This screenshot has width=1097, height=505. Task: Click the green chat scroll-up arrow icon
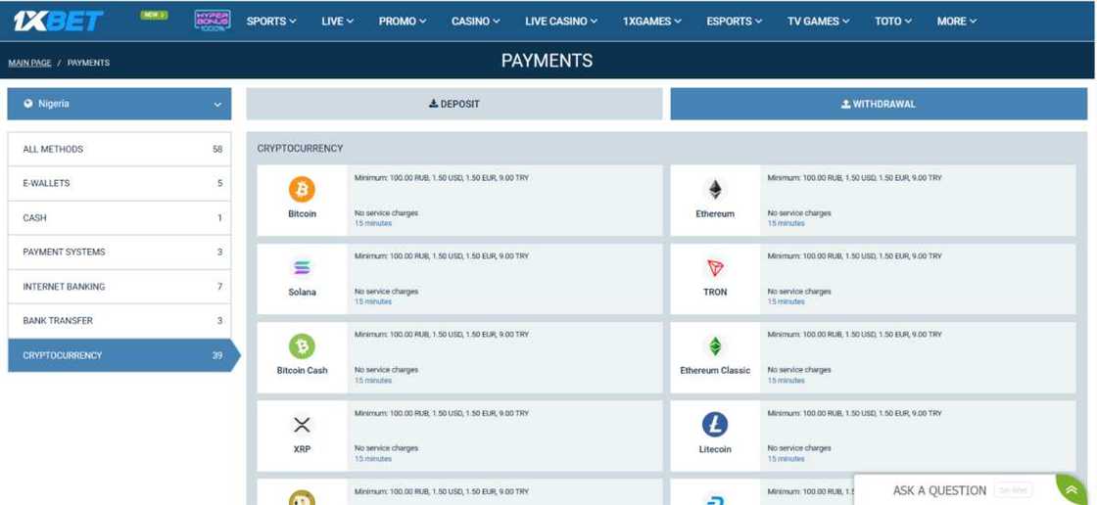click(1071, 490)
